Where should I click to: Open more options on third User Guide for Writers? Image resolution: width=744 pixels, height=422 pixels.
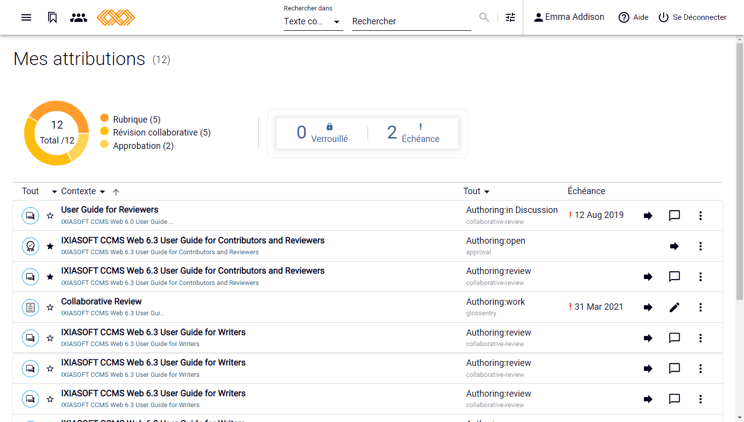700,399
